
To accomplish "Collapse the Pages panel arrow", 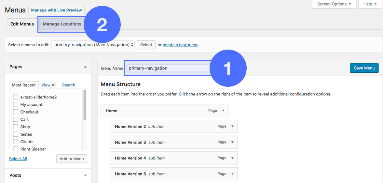I will (85, 67).
